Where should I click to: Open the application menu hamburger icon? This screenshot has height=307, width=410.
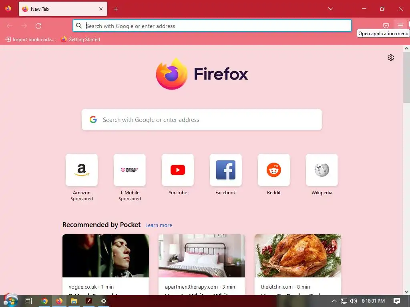[400, 26]
